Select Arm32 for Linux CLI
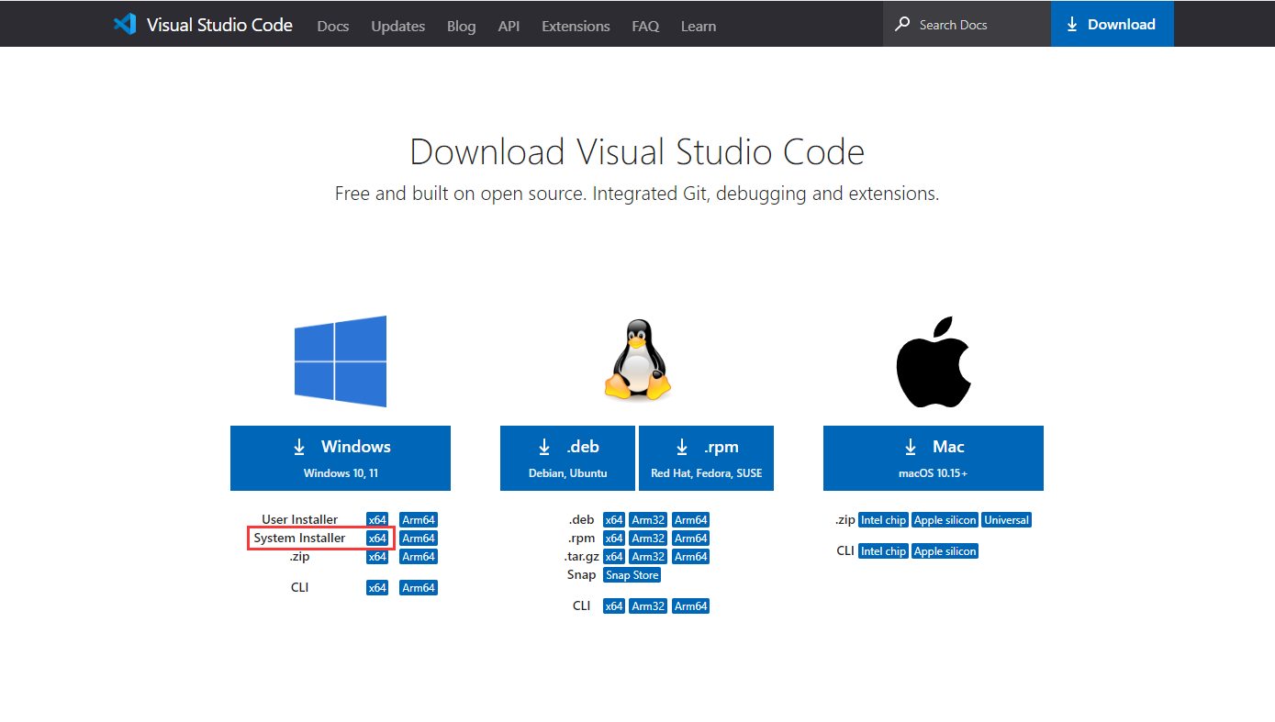 click(648, 606)
